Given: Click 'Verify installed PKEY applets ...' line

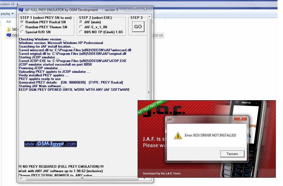Looking at the screenshot, I should tap(43, 75).
